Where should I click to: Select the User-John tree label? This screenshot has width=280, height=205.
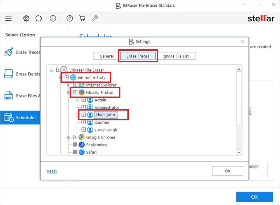click(106, 115)
